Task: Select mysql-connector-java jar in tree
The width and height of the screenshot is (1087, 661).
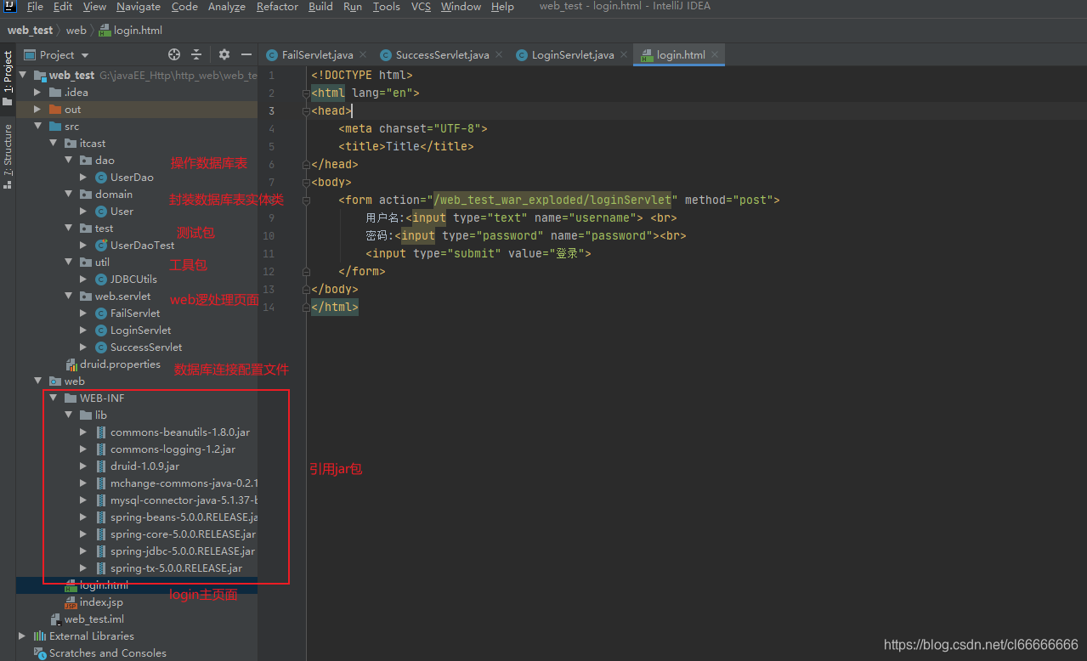Action: click(184, 500)
